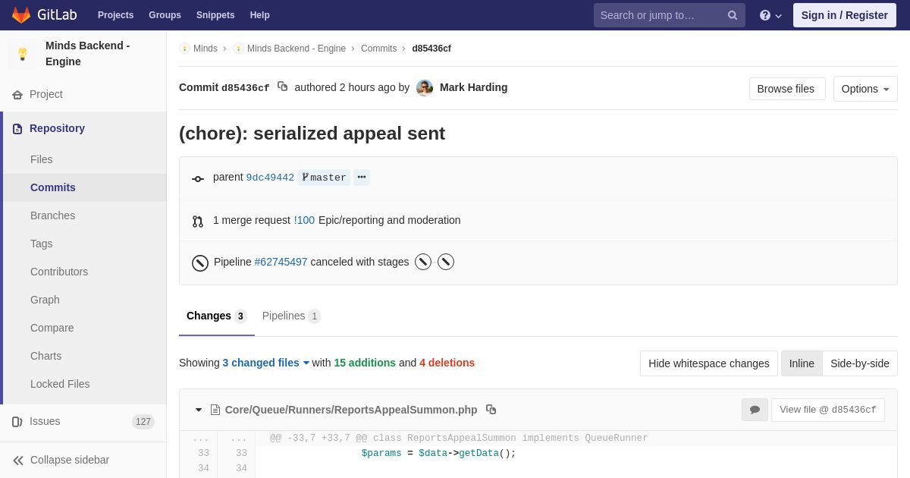Toggle comments for ReportsAppealSummon.php file
The height and width of the screenshot is (478, 910).
755,410
